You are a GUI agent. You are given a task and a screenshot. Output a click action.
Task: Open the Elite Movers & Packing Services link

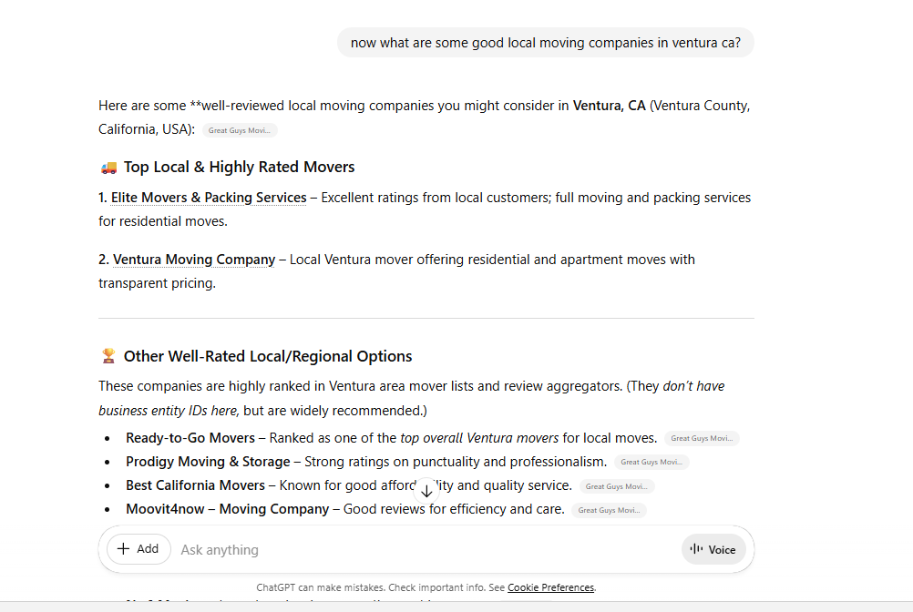click(209, 198)
